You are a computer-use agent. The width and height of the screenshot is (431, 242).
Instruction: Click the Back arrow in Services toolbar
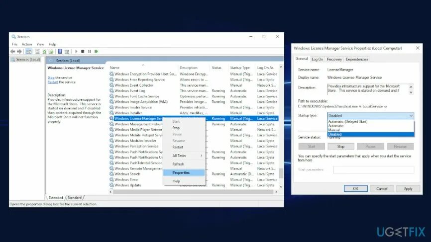coord(12,51)
